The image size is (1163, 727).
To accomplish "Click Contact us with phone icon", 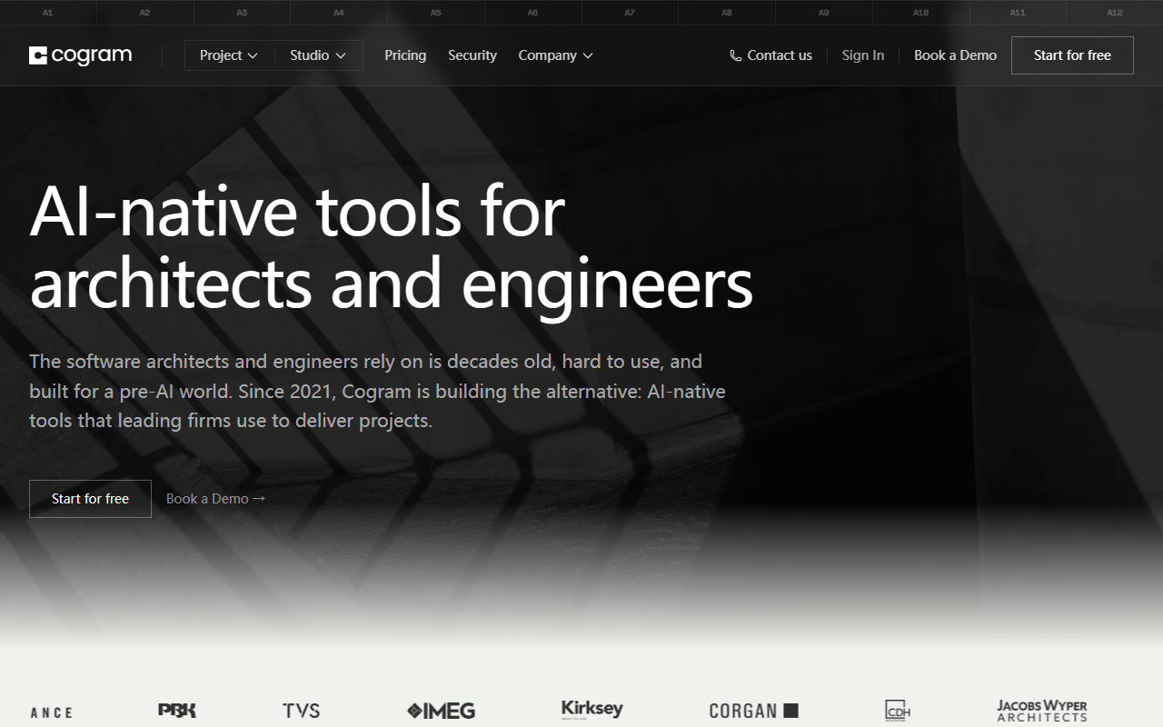I will (770, 55).
